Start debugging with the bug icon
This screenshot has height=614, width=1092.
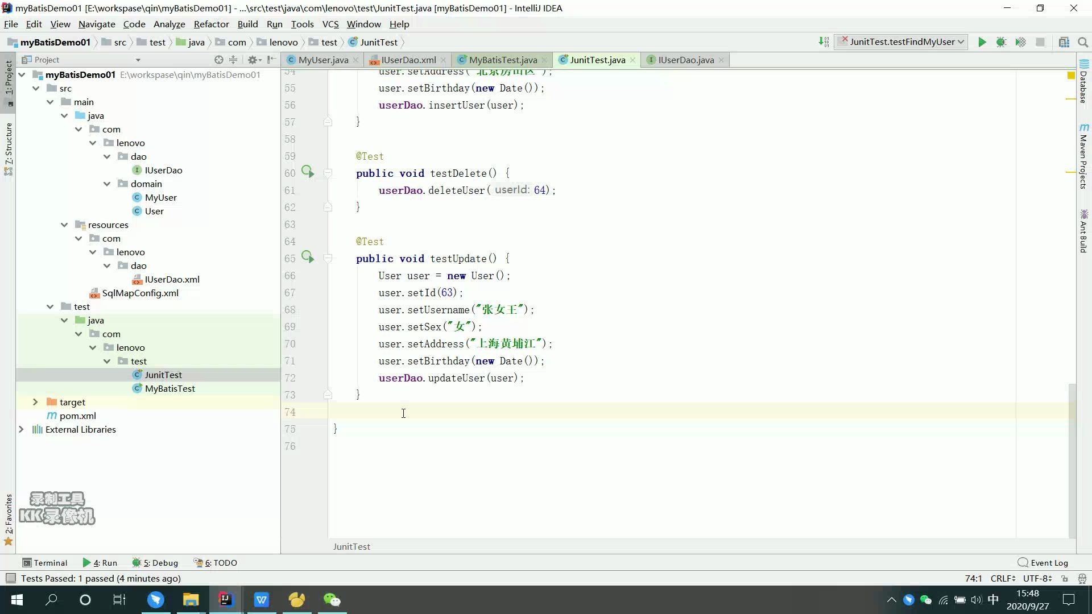click(1001, 42)
